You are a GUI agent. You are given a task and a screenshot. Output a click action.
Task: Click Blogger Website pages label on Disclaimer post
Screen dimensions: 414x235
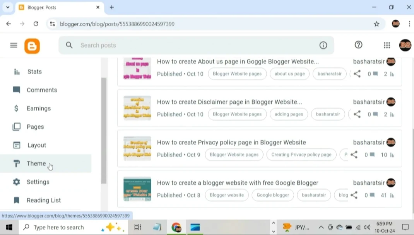237,114
